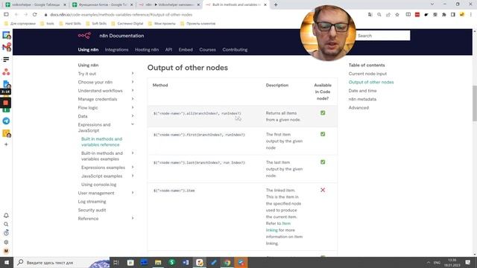This screenshot has height=268, width=477.
Task: Jump to Date and time section
Action: coord(362,91)
